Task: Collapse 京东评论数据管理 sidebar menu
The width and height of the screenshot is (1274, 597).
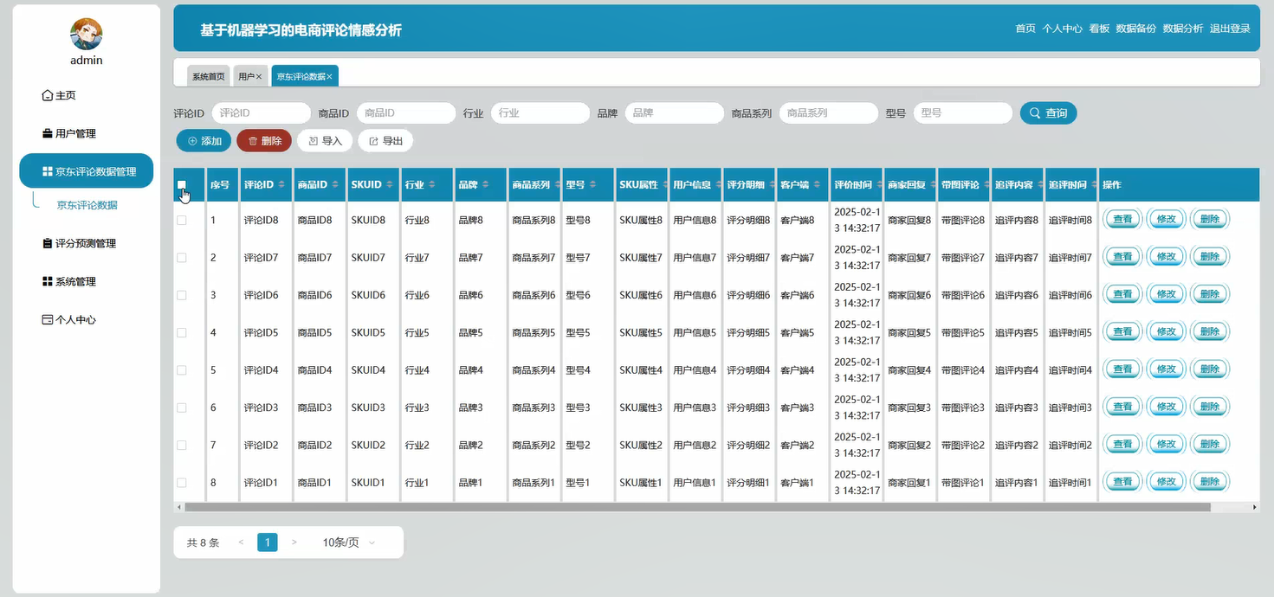Action: point(86,171)
